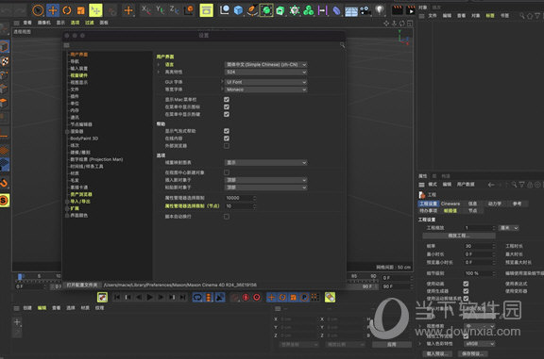Viewport: 544px width, 359px height.
Task: Toggle coordinate system icon
Action: point(190,10)
